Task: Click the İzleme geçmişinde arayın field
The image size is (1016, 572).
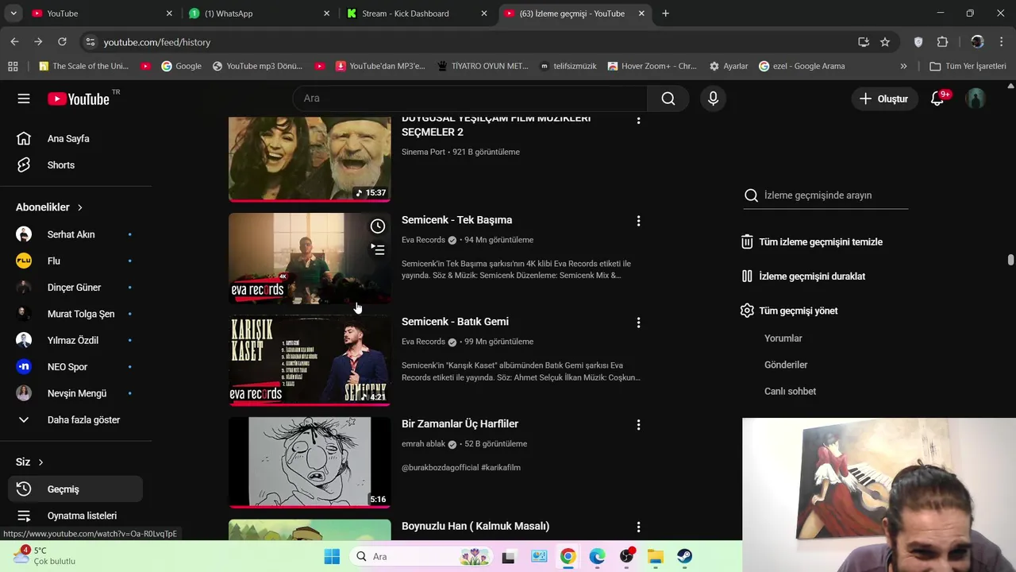Action: pyautogui.click(x=835, y=195)
